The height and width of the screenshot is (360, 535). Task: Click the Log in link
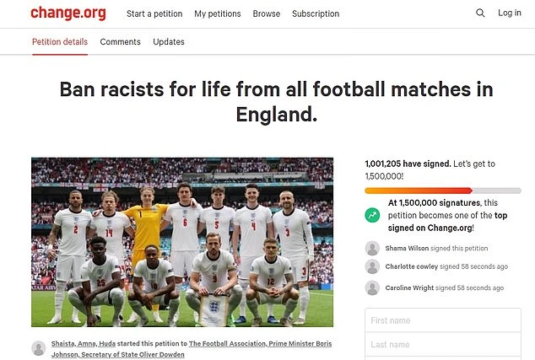510,13
